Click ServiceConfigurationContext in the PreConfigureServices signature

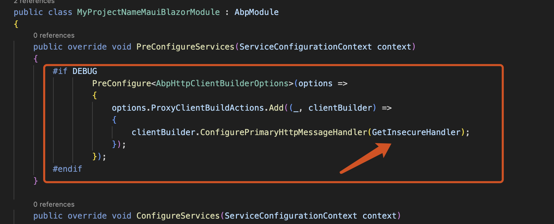(305, 47)
